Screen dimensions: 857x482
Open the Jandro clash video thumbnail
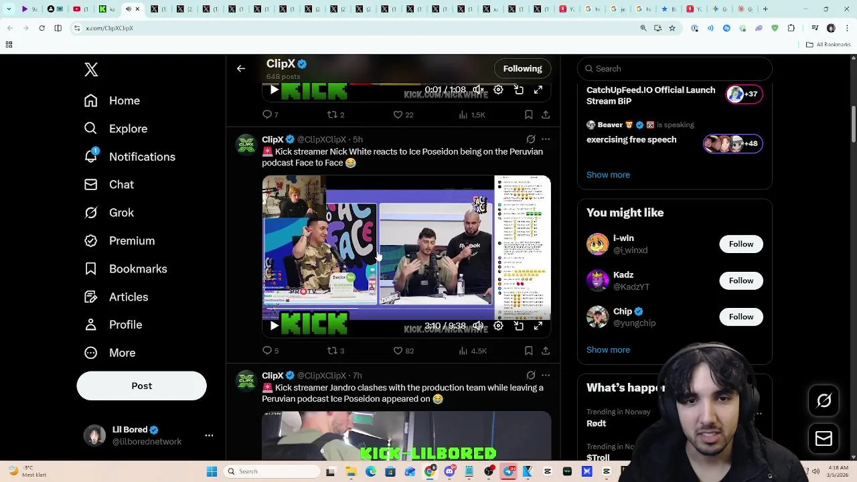pyautogui.click(x=406, y=436)
